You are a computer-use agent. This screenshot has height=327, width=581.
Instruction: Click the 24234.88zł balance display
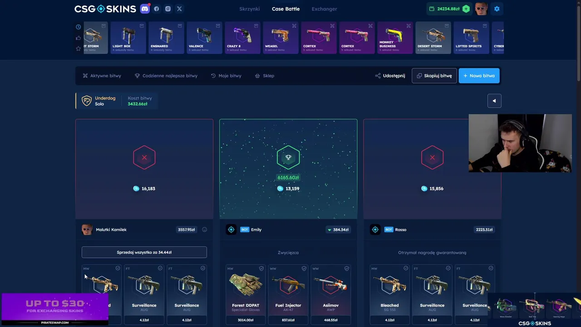pos(444,9)
